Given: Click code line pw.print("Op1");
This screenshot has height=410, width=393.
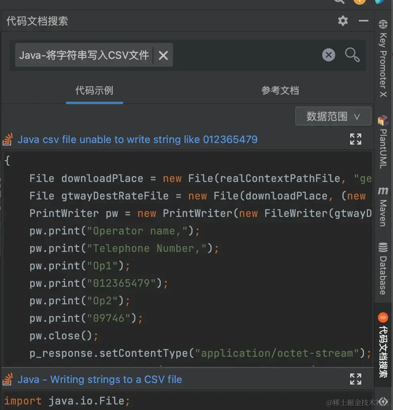Looking at the screenshot, I should coord(80,266).
